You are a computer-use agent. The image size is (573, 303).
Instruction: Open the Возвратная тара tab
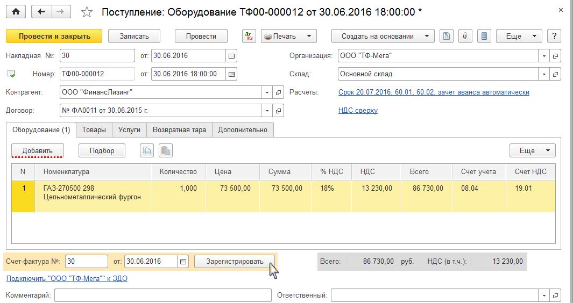179,129
